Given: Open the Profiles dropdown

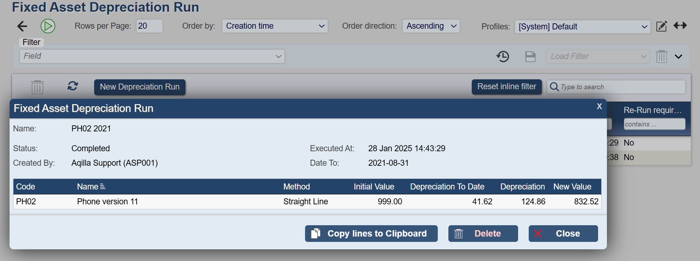Looking at the screenshot, I should click(x=582, y=27).
